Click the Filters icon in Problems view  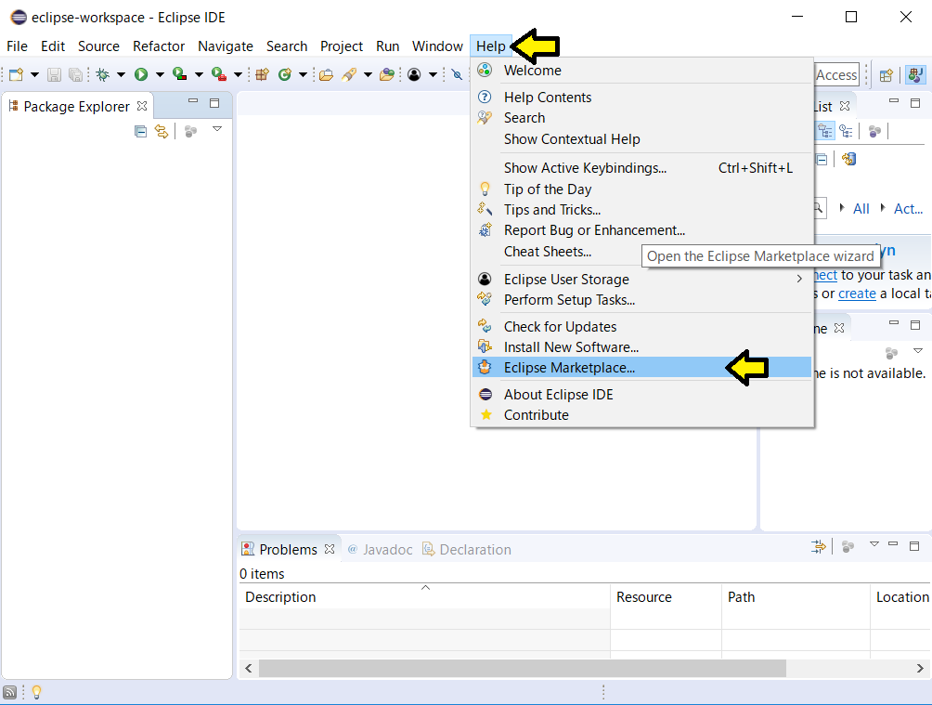(819, 546)
